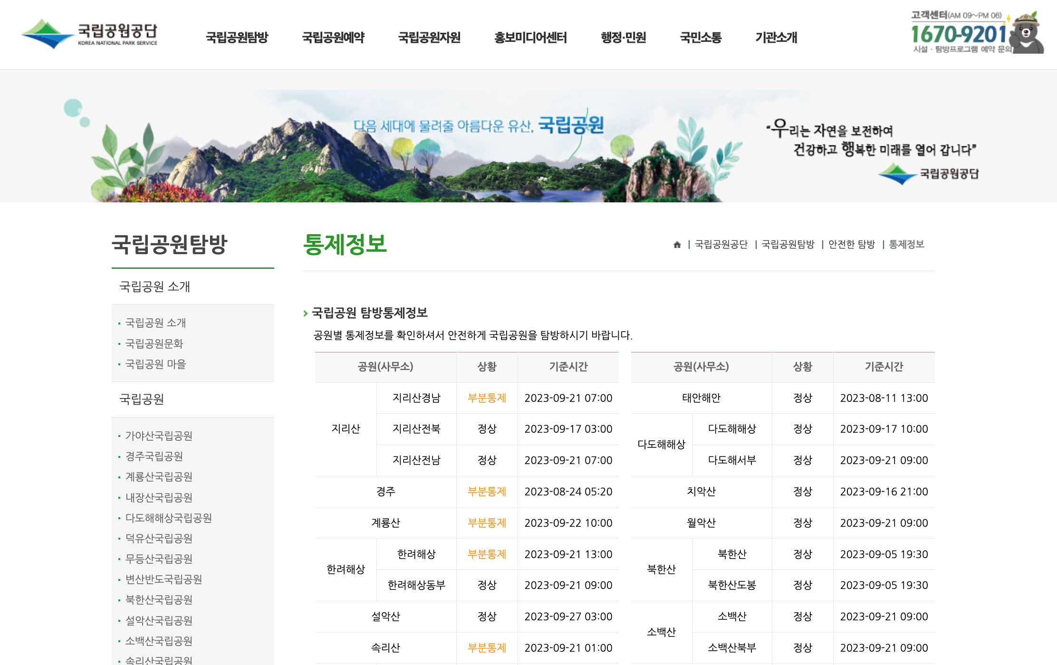Click 안전한 탐방 breadcrumb link
Screen dimensions: 1057x665
851,245
